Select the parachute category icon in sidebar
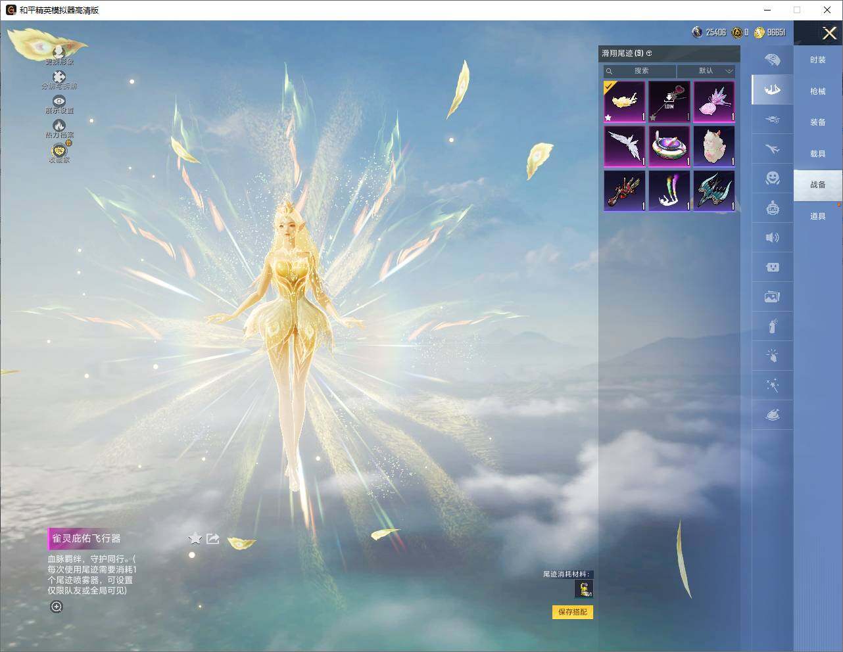Screen dimensions: 843x652 [773, 60]
